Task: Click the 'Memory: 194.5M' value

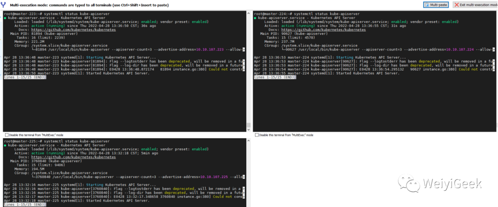Action: click(29, 169)
